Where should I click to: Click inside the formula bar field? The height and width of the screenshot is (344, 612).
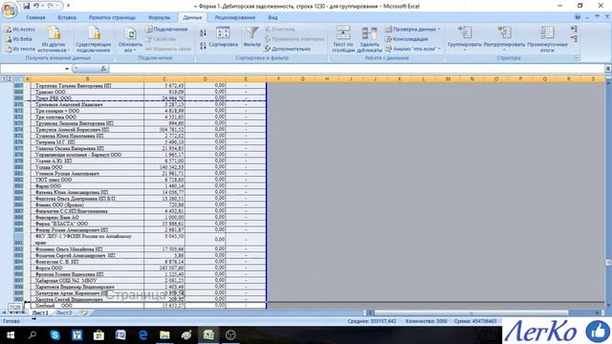pyautogui.click(x=357, y=69)
